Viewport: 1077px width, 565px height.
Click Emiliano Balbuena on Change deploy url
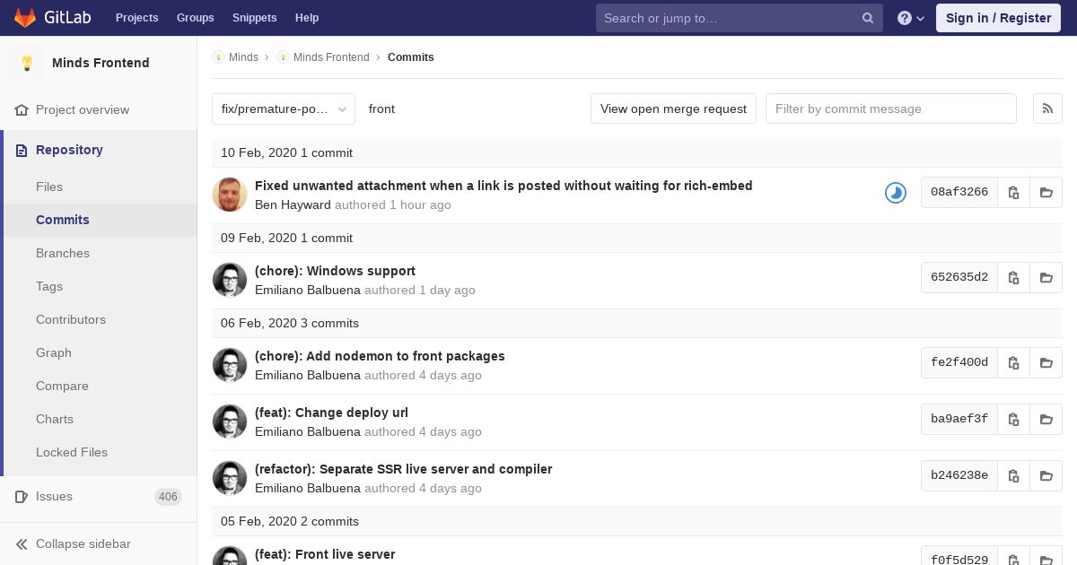308,431
